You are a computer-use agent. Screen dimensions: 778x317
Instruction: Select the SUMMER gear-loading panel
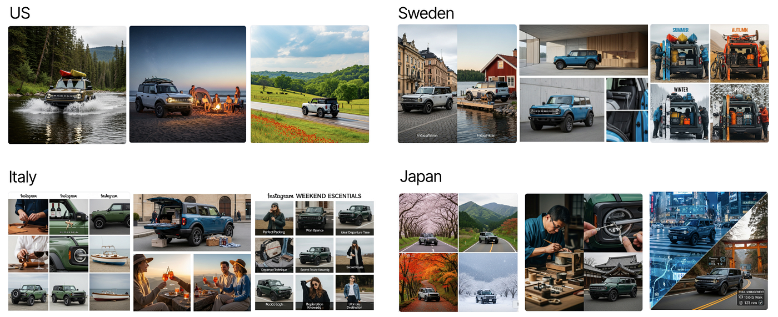point(680,53)
